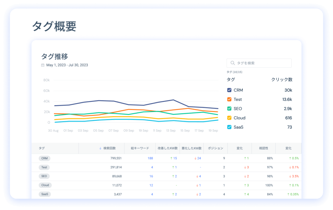Toggle the Test tag checkbox
The height and width of the screenshot is (210, 333).
pos(229,99)
